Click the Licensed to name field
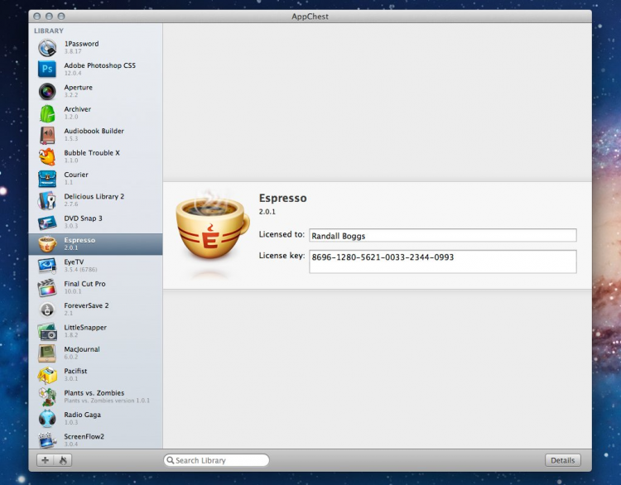The width and height of the screenshot is (621, 485). (443, 235)
